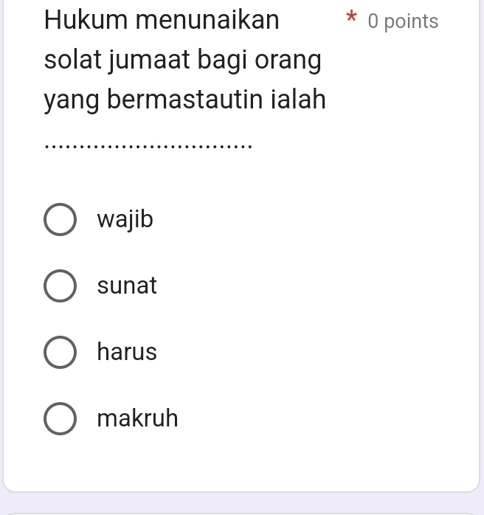This screenshot has width=484, height=515.
Task: Click the "sunat" answer label text
Action: click(x=127, y=286)
